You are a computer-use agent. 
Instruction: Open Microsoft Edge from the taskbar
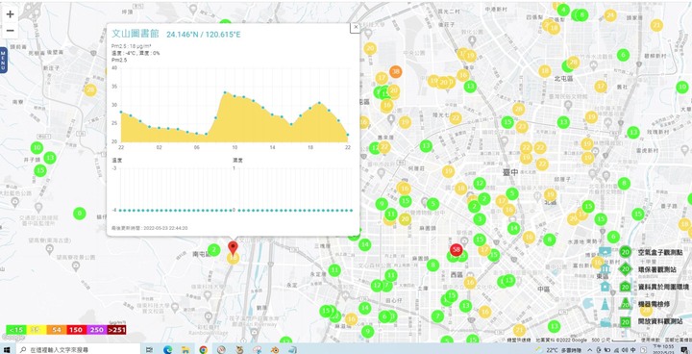point(167,349)
